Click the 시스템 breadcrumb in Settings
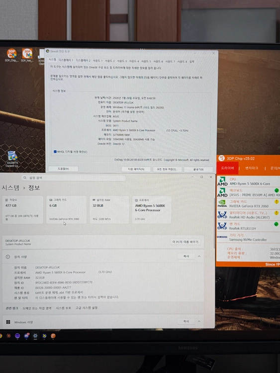The image size is (280, 373). pyautogui.click(x=11, y=188)
